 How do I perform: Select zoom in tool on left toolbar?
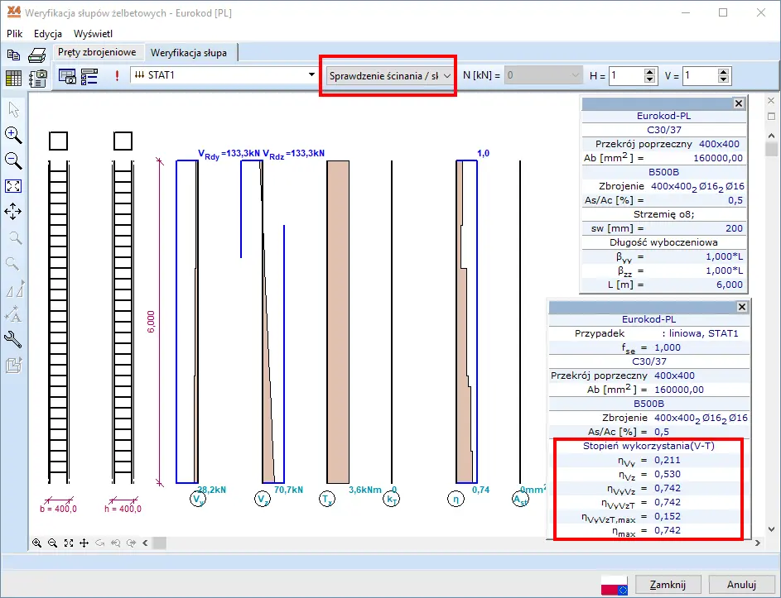click(13, 136)
